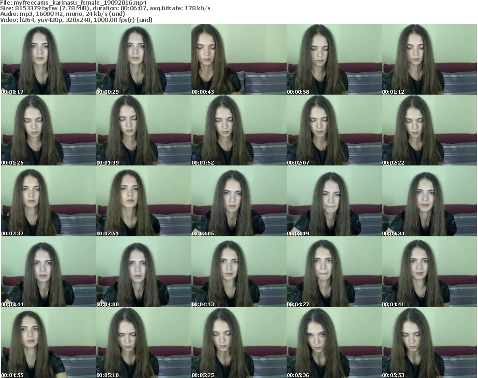Pick the preview frame marked 00:03:05
The image size is (478, 378).
point(239,201)
